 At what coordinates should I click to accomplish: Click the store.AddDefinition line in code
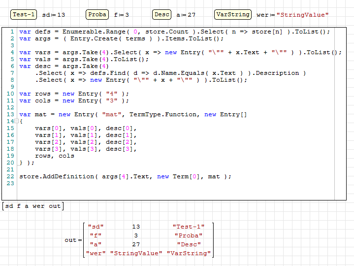(x=123, y=176)
